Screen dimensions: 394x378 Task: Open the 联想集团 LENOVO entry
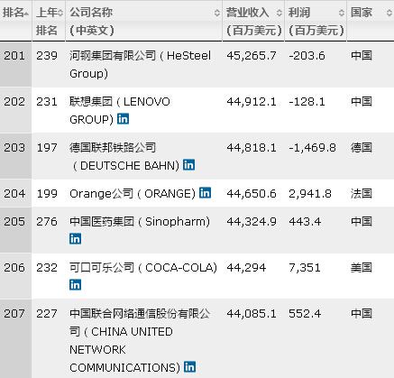point(120,110)
